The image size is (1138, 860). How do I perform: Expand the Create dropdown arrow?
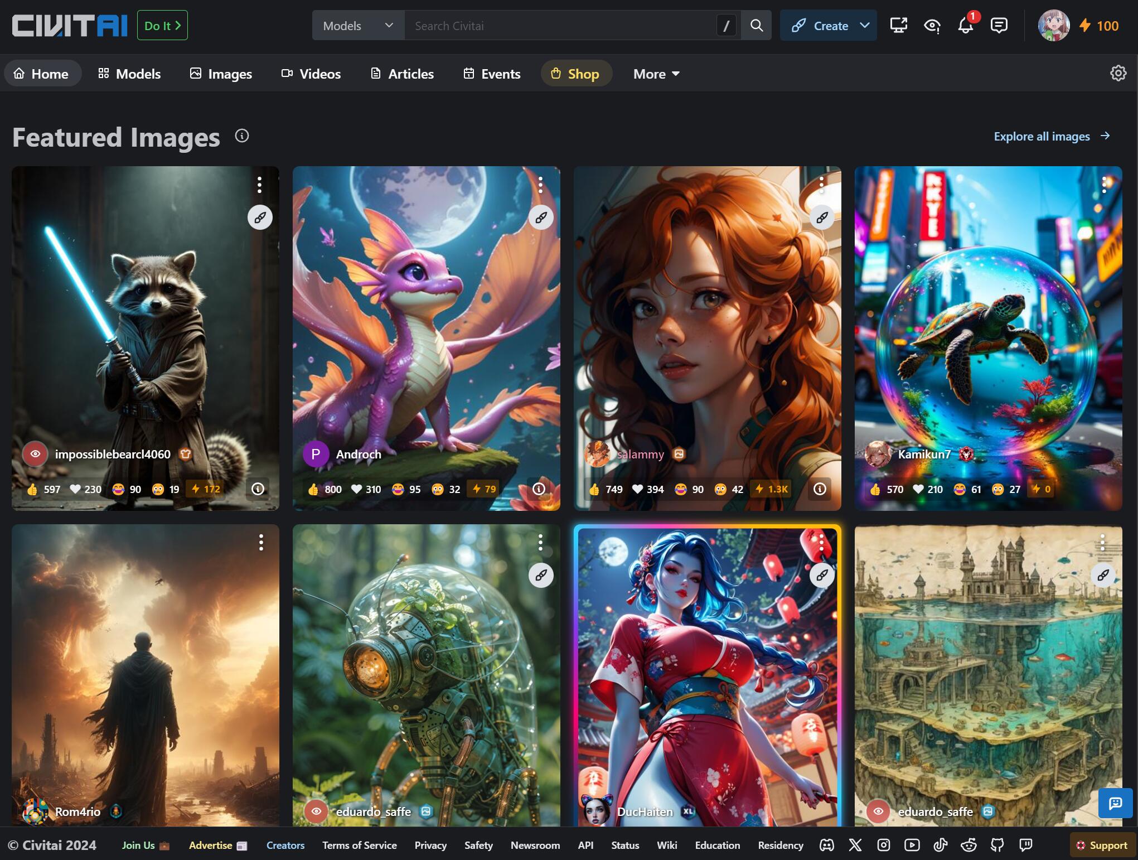(x=865, y=26)
